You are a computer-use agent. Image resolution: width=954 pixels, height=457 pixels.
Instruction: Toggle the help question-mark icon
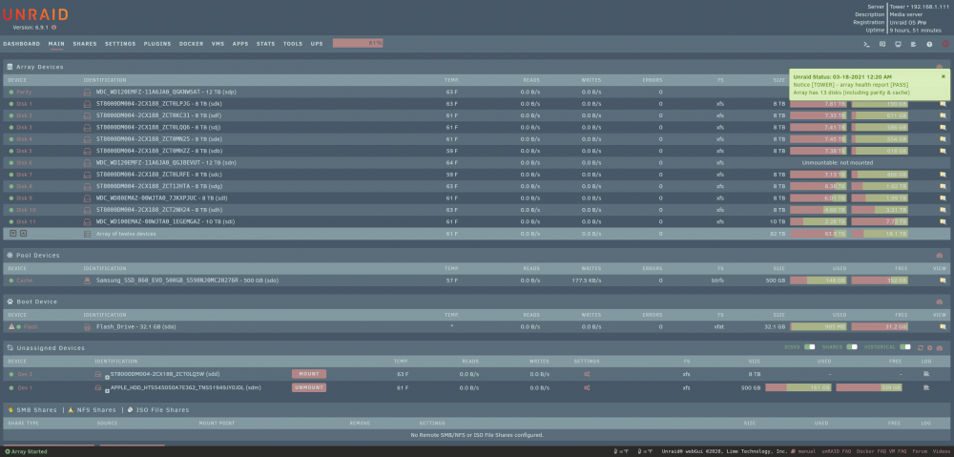click(929, 44)
